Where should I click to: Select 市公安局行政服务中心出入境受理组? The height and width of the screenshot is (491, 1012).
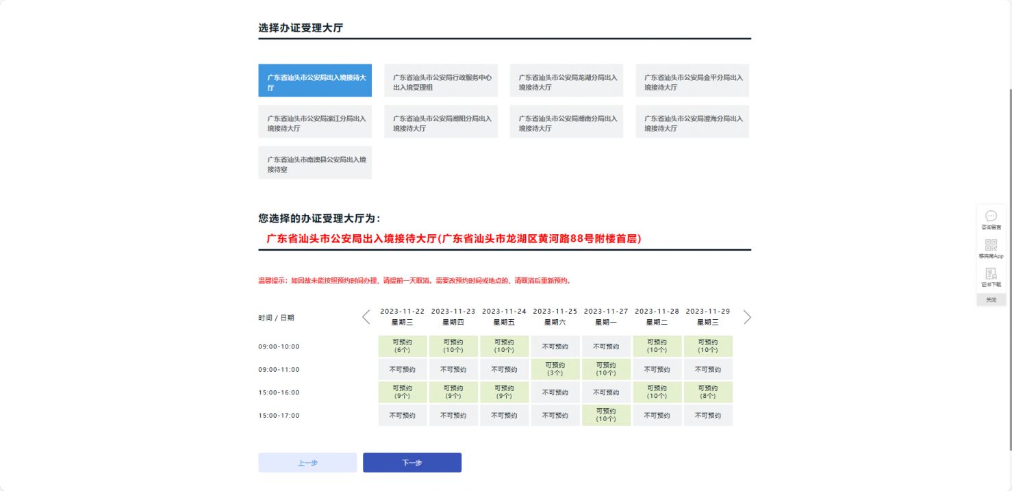(x=440, y=80)
